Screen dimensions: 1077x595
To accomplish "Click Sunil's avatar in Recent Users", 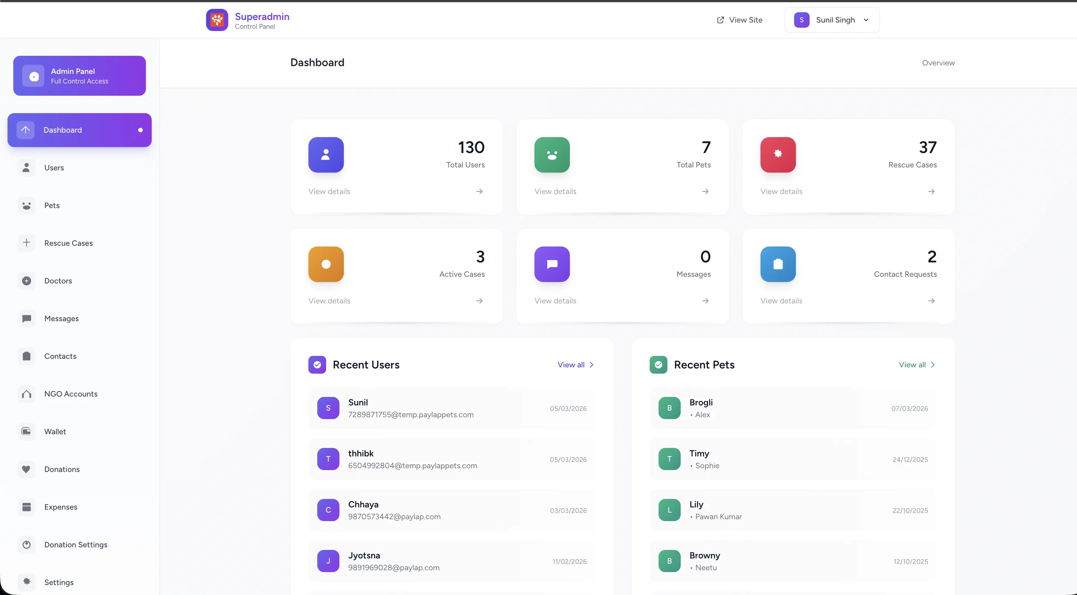I will (x=328, y=408).
